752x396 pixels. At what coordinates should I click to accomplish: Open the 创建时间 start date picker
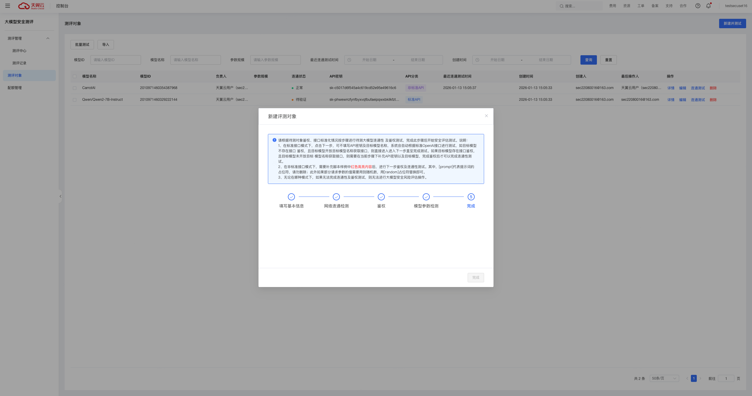point(497,60)
